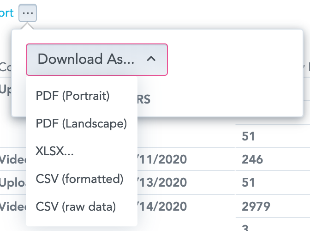Pick the XLSX... download option

coord(54,151)
